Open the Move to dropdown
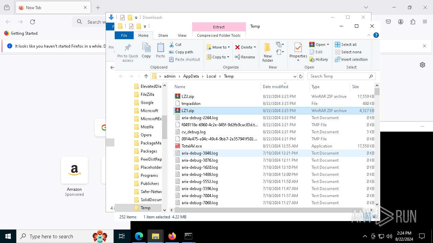433x243 pixels. tap(218, 47)
